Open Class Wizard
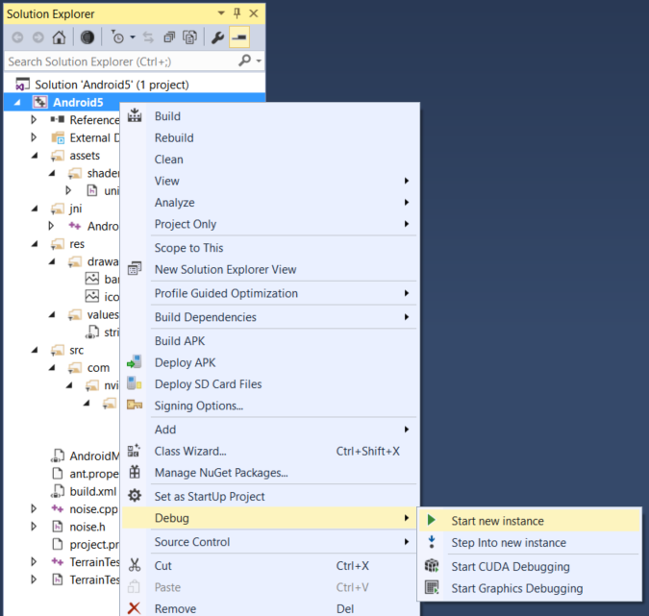 [270, 451]
